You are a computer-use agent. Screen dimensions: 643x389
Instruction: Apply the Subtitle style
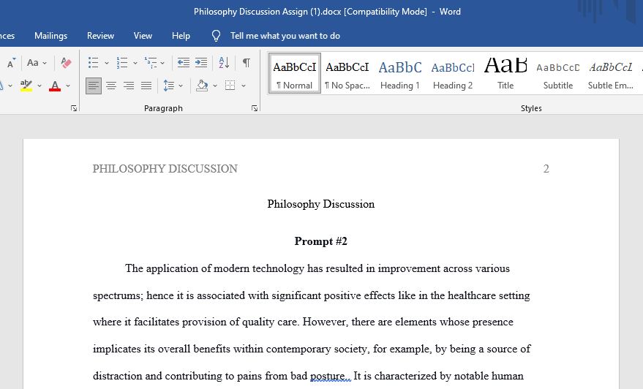[558, 73]
